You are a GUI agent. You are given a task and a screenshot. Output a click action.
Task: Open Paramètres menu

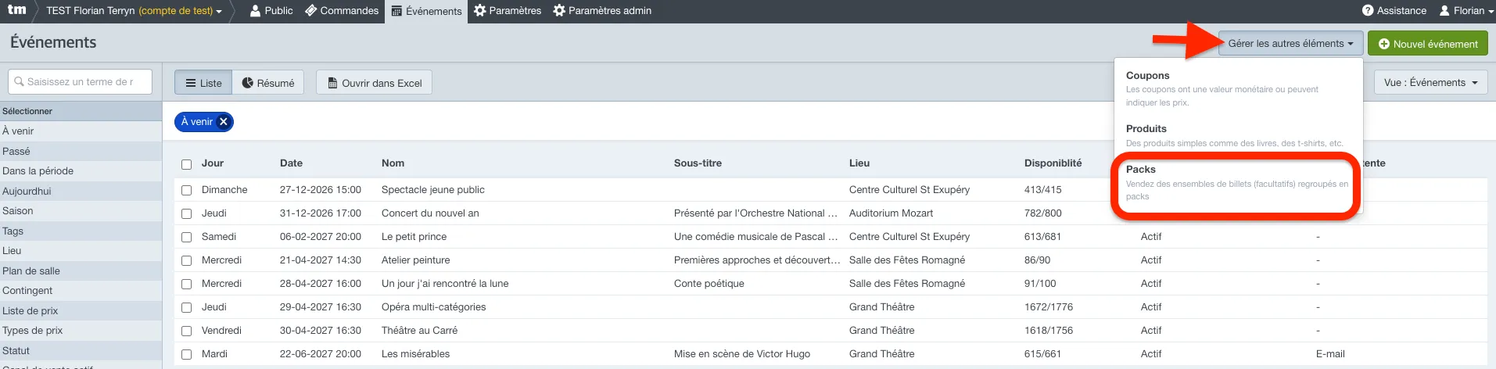tap(508, 11)
